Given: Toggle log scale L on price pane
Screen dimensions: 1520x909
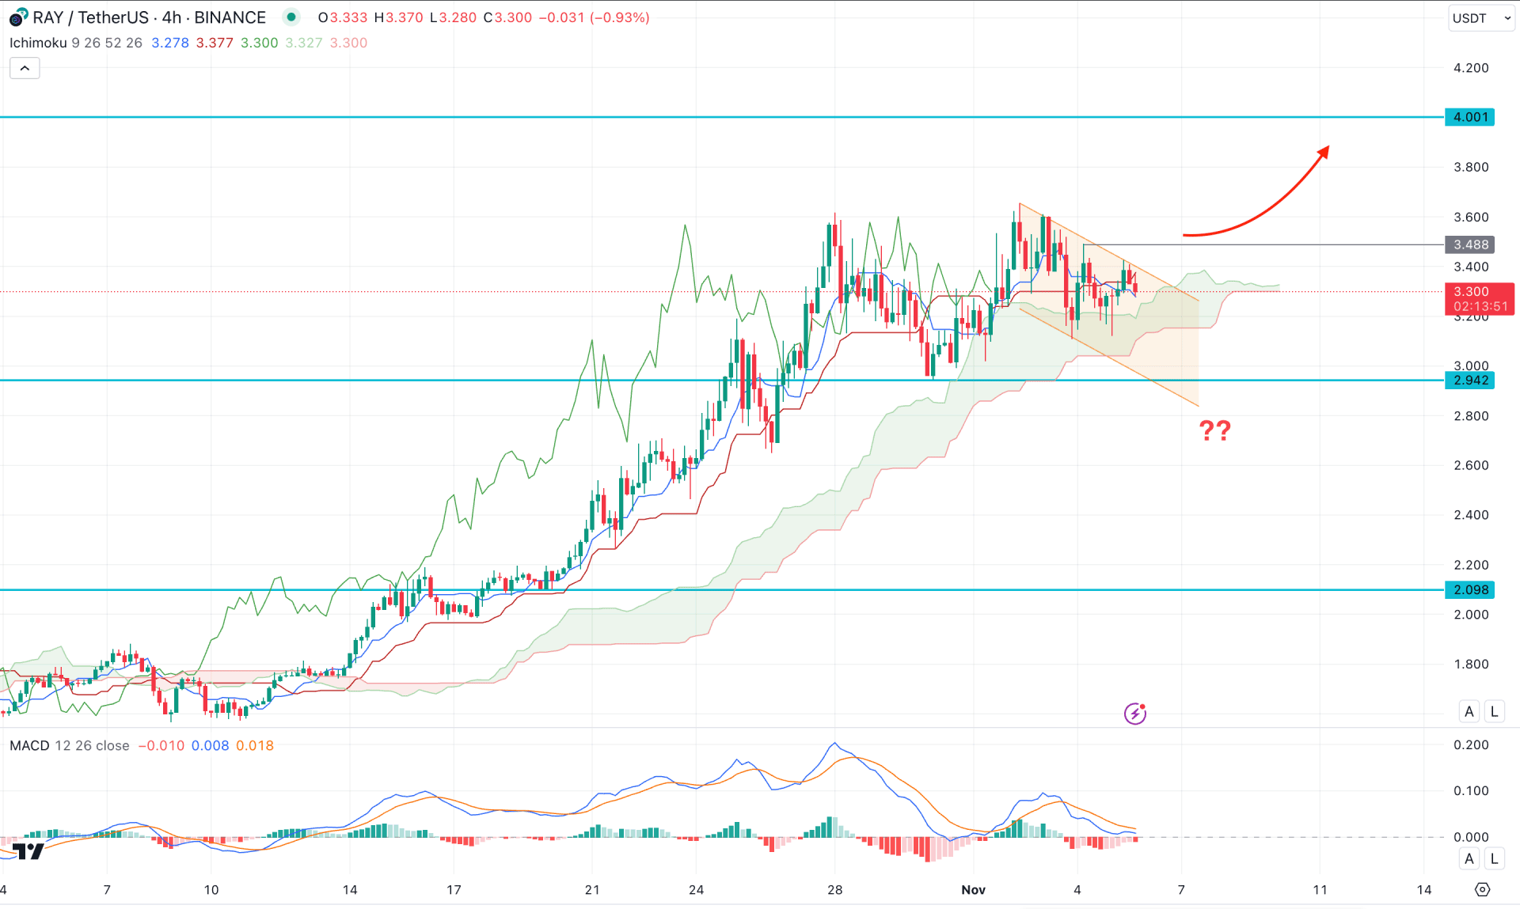Looking at the screenshot, I should point(1495,711).
